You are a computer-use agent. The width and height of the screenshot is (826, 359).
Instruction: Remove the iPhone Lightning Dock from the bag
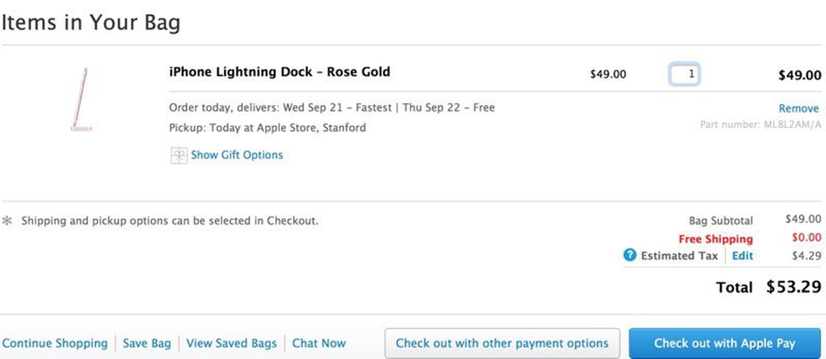pyautogui.click(x=798, y=108)
